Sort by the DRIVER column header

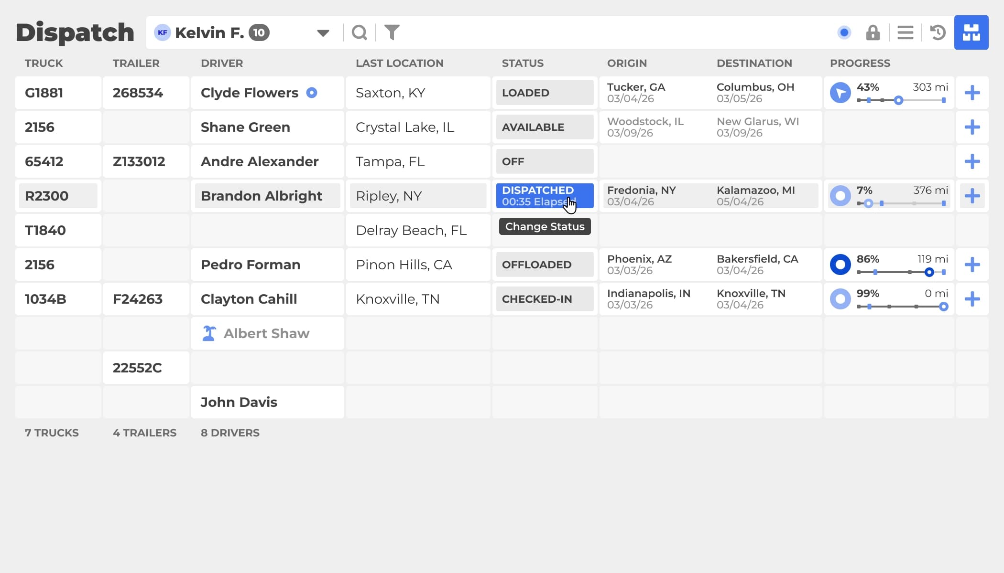coord(222,63)
